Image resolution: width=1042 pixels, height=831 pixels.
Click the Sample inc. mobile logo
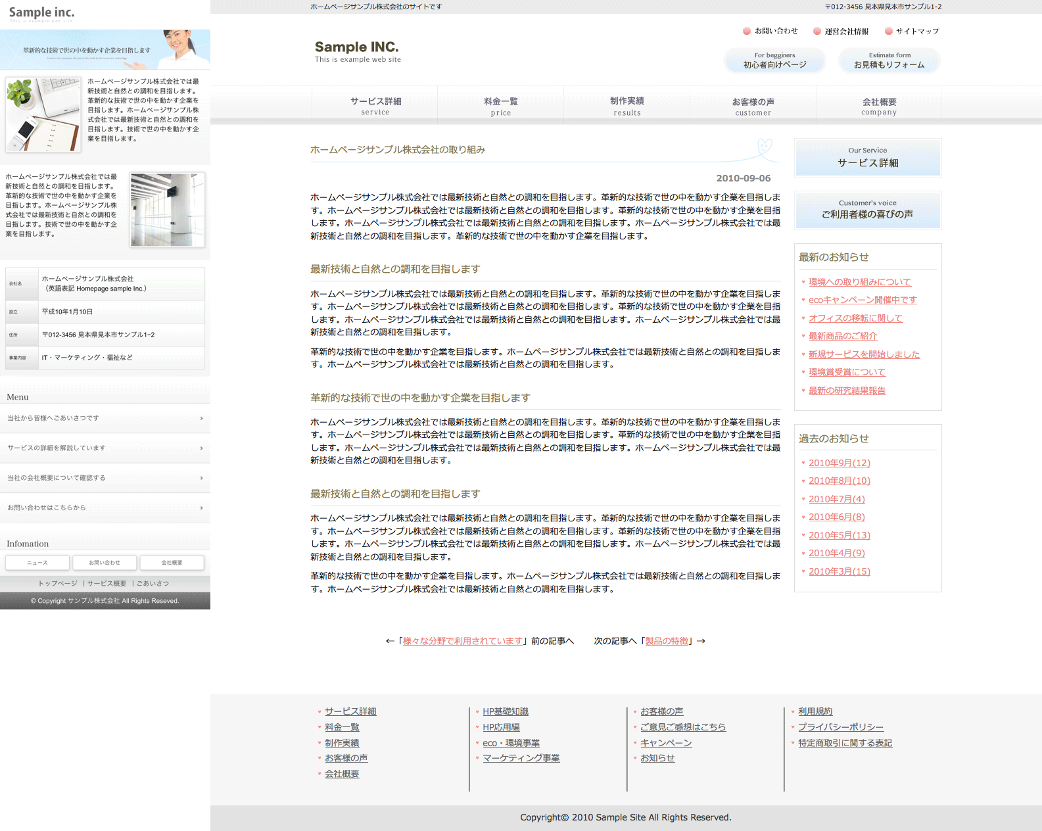point(41,13)
